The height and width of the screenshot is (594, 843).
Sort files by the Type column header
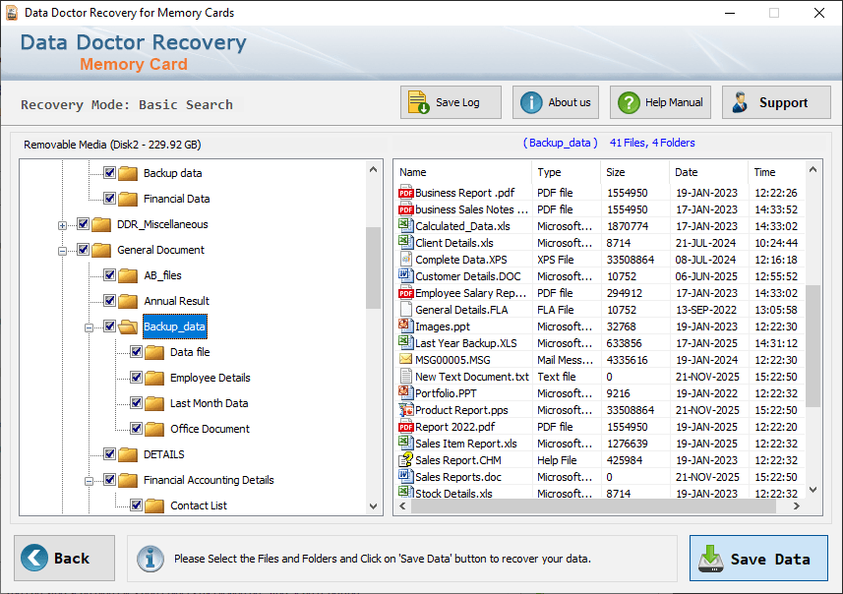tap(566, 172)
